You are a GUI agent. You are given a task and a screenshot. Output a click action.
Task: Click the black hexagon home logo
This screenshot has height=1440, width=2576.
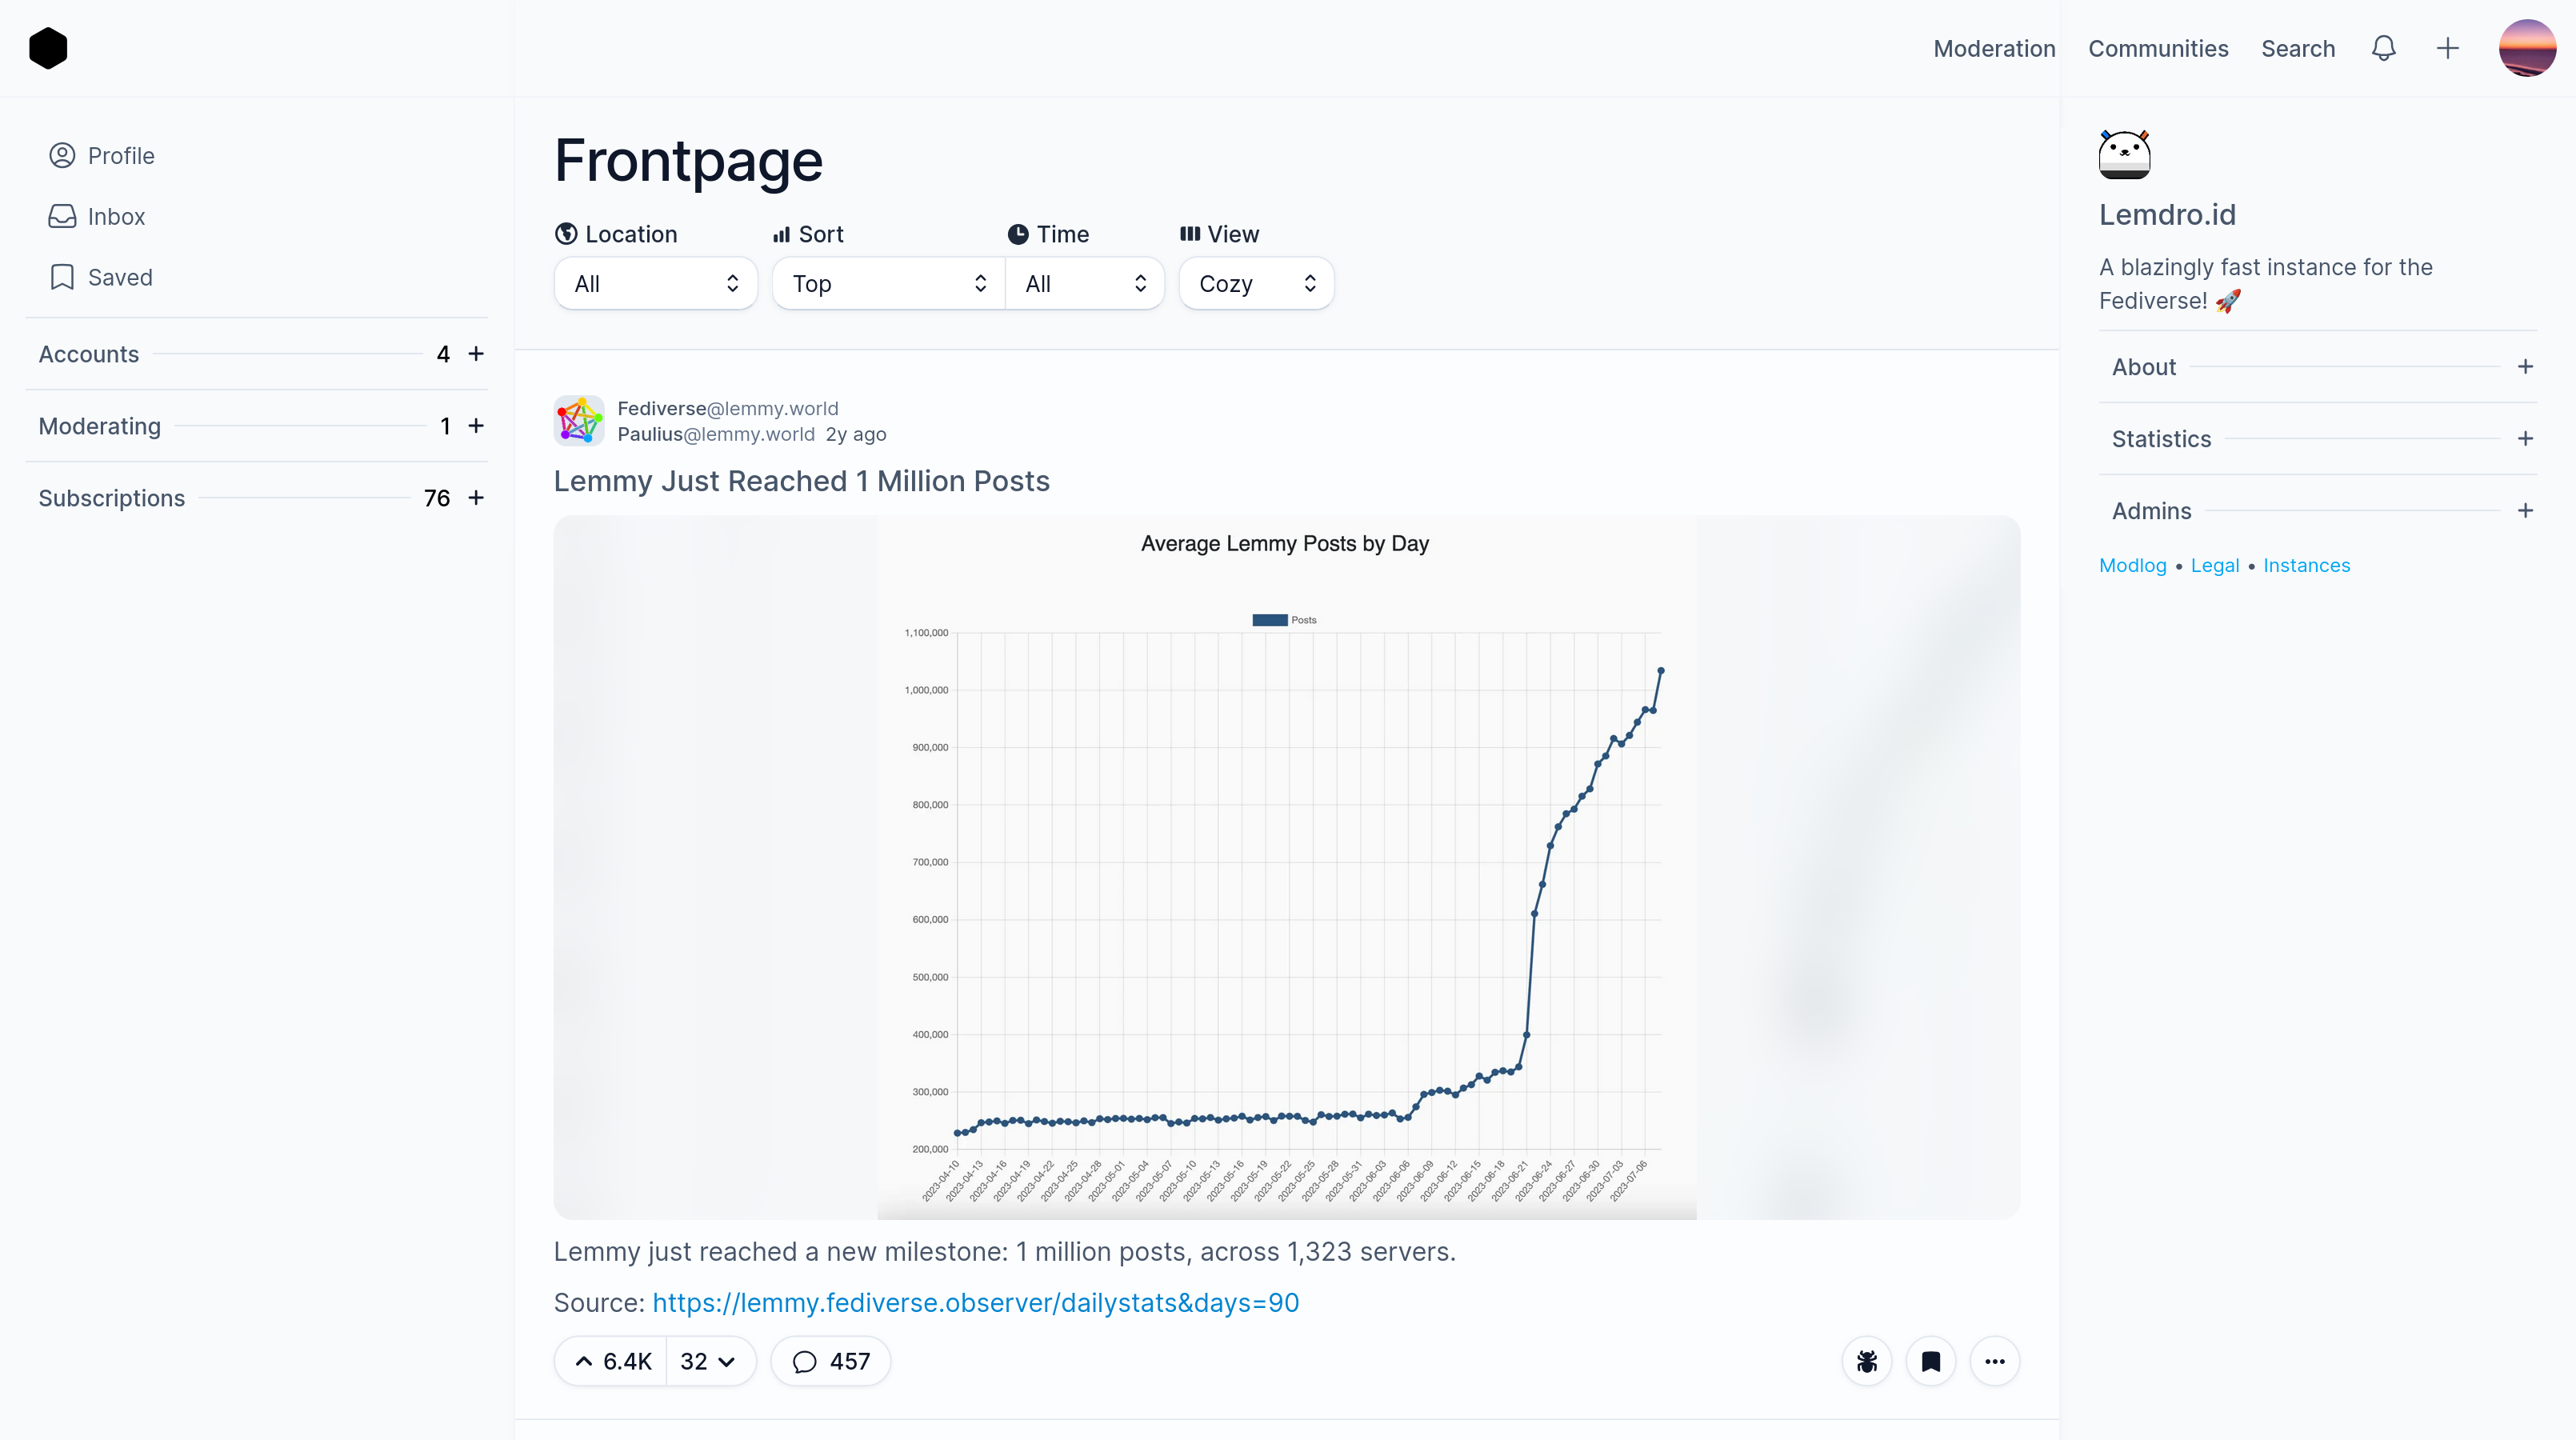pos(48,48)
